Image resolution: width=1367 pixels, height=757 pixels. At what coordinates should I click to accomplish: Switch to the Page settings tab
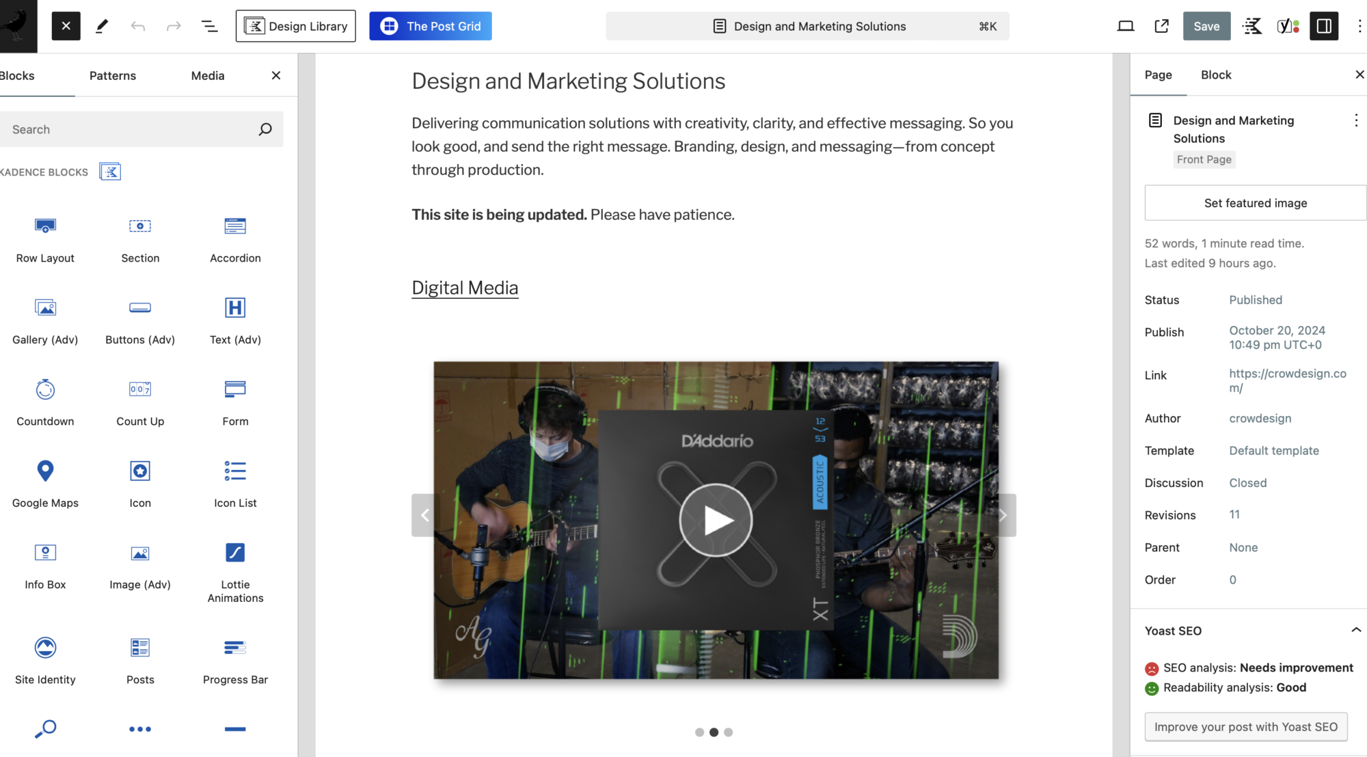[1158, 74]
